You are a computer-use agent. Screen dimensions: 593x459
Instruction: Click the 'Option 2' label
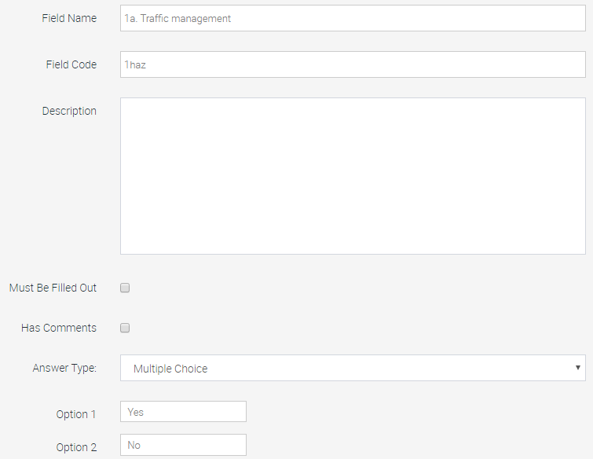[x=76, y=447]
